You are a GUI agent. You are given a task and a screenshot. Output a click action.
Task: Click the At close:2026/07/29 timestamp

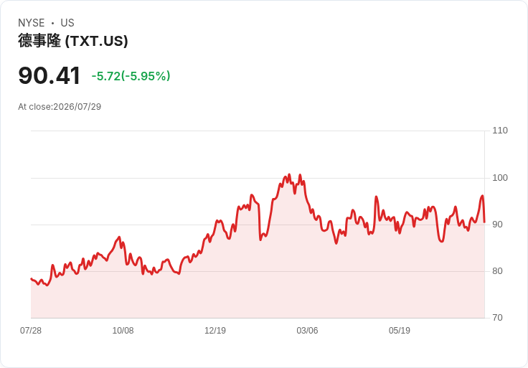pyautogui.click(x=60, y=107)
